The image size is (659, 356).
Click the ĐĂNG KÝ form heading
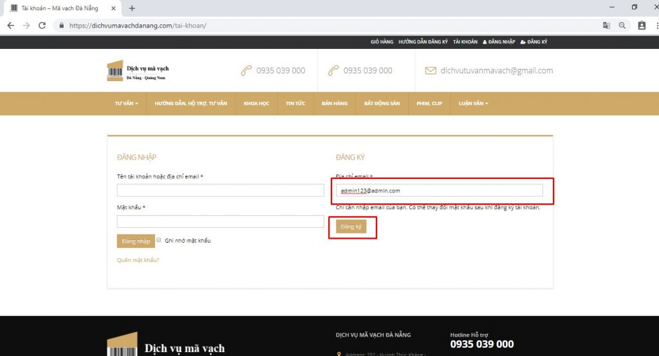pos(350,157)
